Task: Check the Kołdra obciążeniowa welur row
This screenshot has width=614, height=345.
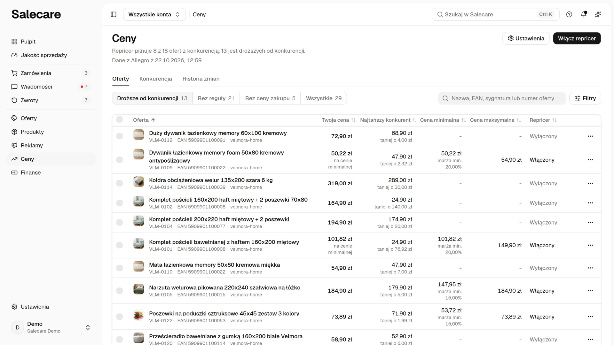Action: (120, 183)
